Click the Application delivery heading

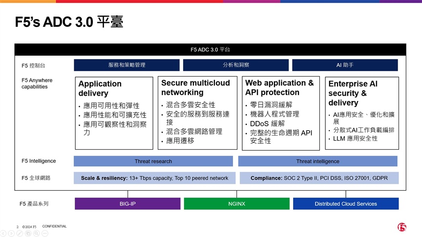100,88
